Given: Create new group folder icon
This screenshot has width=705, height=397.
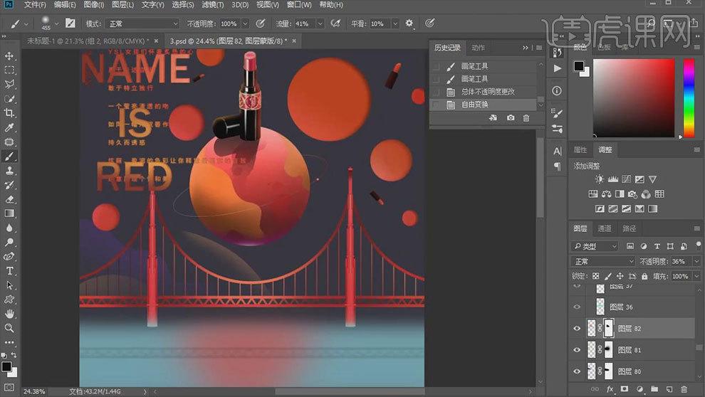Looking at the screenshot, I should [654, 389].
